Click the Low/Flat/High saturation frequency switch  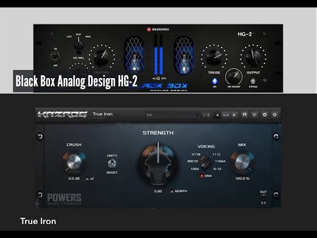point(79,45)
